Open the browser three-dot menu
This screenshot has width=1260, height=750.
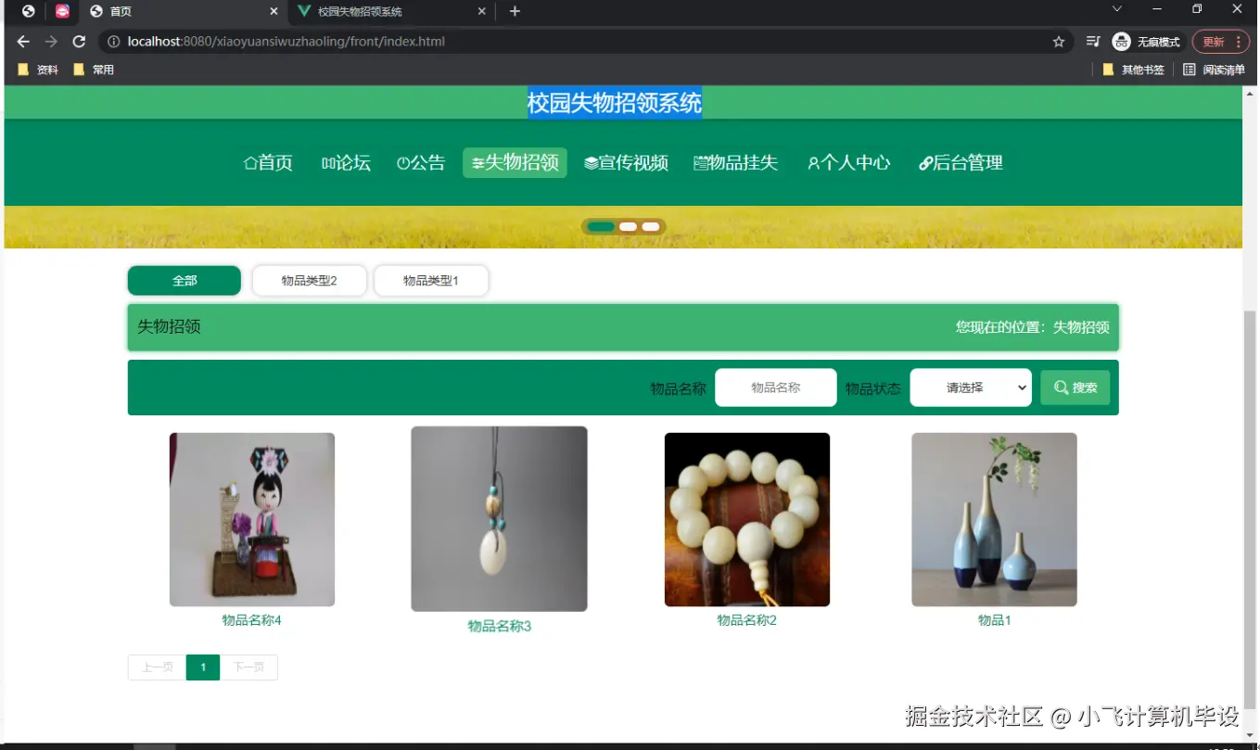(1240, 41)
